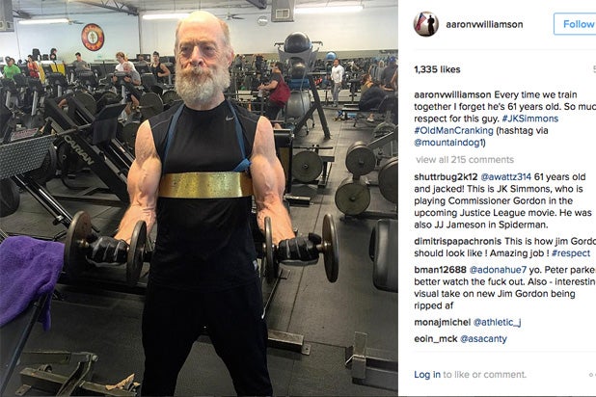Visit the @mountaindog1 mention
Image resolution: width=596 pixels, height=397 pixels.
point(448,143)
